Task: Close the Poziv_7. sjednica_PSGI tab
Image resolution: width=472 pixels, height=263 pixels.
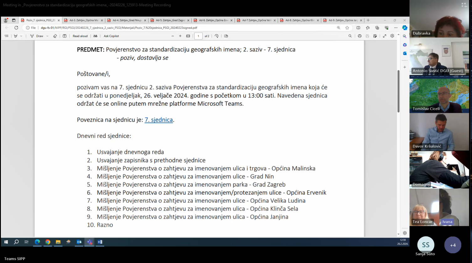Action: click(x=59, y=20)
